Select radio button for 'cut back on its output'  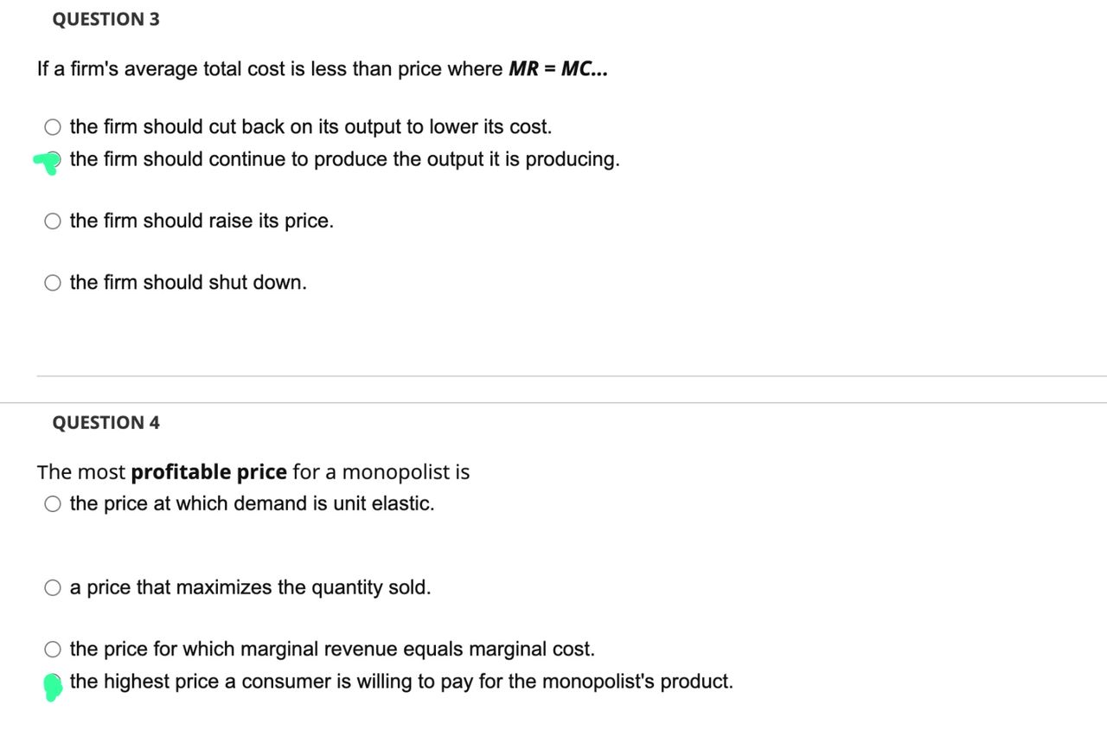coord(52,126)
